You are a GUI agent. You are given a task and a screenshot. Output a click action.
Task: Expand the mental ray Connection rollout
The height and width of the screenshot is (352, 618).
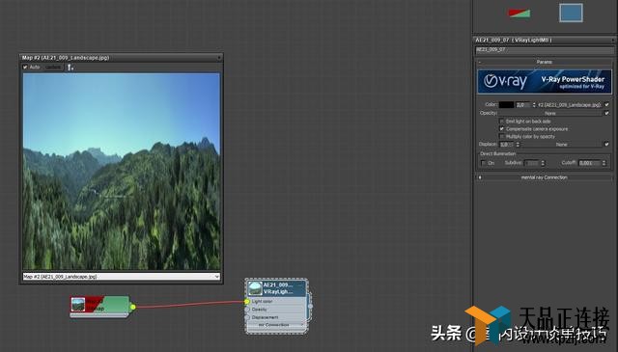[x=544, y=177]
